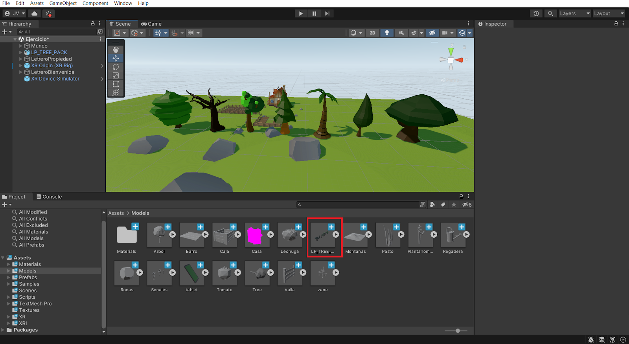Viewport: 629px width, 344px height.
Task: Toggle scene visibility hidden objects icon
Action: 432,33
